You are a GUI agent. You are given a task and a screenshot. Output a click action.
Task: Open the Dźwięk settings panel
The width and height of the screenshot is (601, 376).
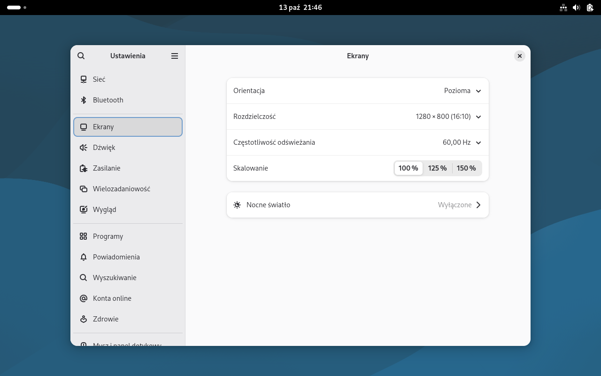[128, 148]
